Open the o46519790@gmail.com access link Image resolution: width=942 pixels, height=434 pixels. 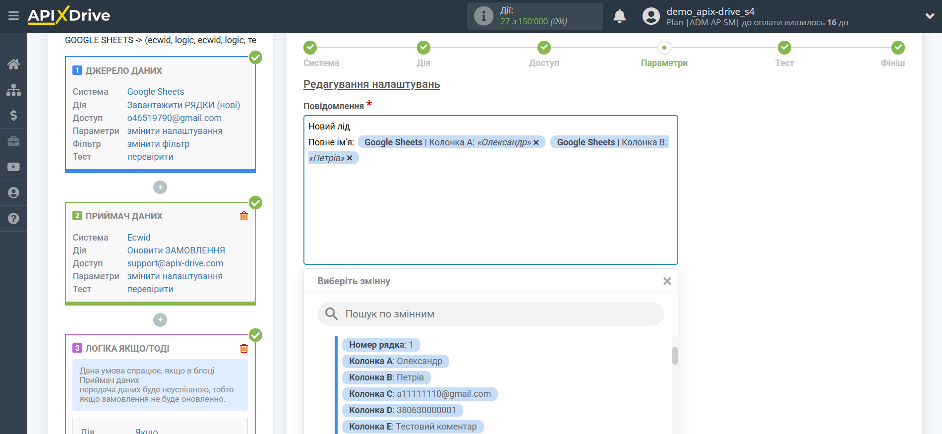(x=175, y=118)
